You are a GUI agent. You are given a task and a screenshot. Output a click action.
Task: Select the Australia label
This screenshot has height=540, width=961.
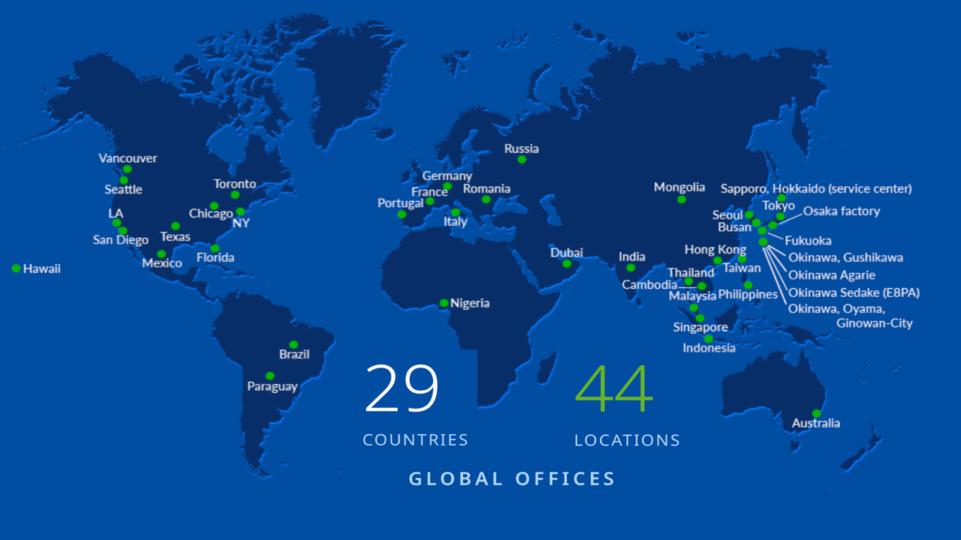point(816,423)
